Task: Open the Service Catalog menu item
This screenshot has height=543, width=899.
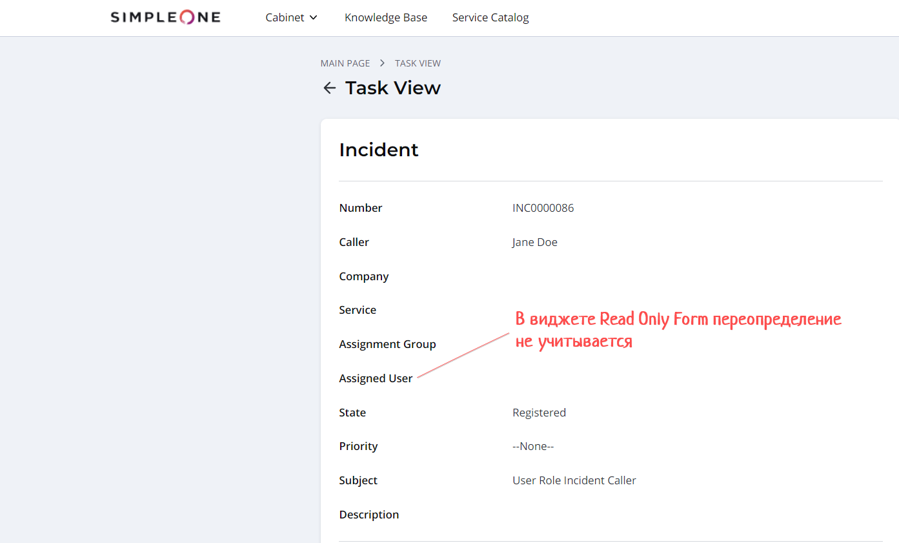Action: 490,17
